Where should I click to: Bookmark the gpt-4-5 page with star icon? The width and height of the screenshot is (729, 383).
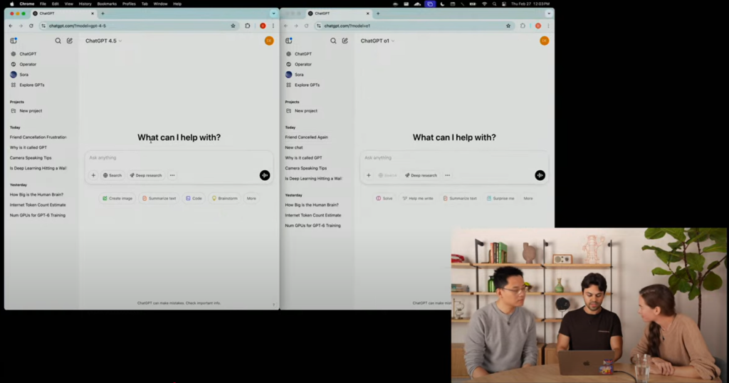tap(233, 26)
